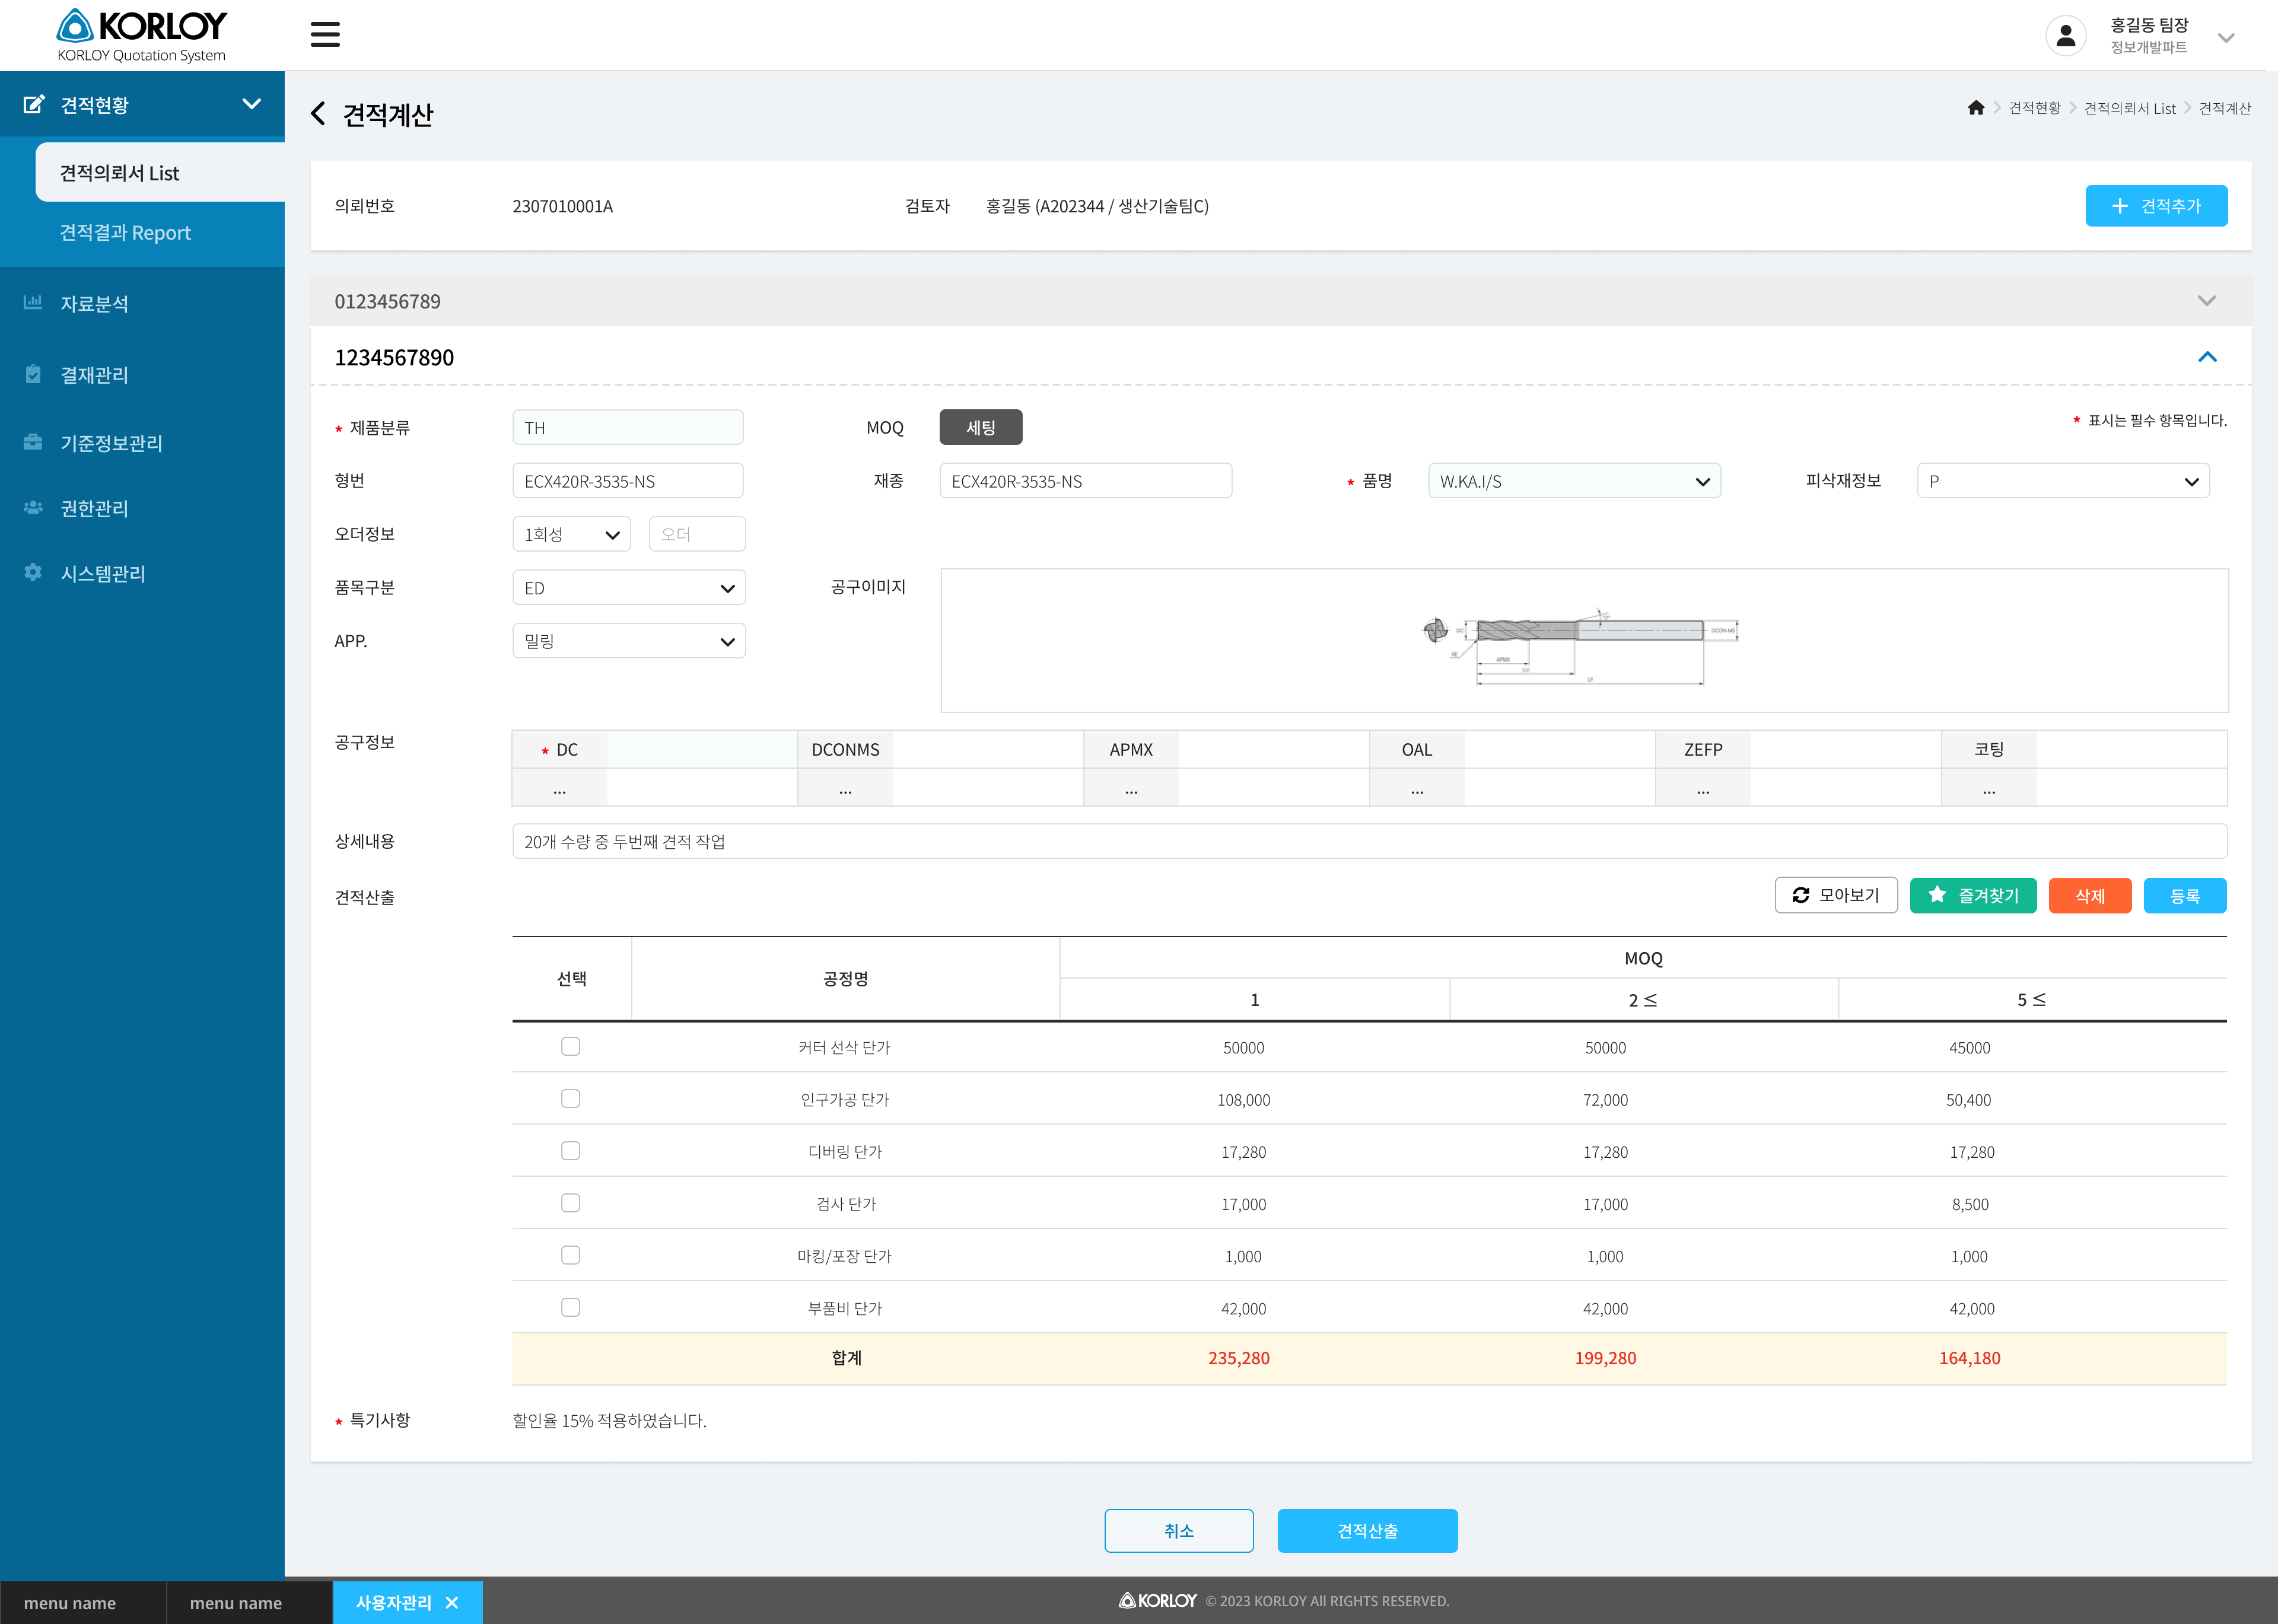
Task: Click the KORLOY footer logo
Action: (x=1157, y=1600)
